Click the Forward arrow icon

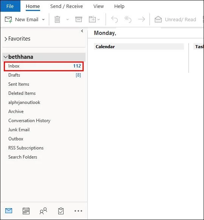click(142, 19)
